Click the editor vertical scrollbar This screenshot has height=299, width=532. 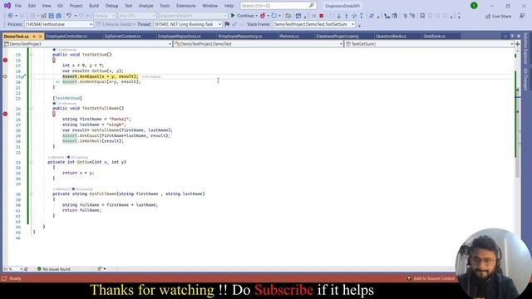(x=517, y=156)
